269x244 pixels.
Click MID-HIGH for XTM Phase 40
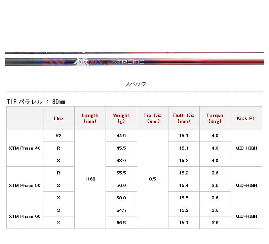[246, 148]
